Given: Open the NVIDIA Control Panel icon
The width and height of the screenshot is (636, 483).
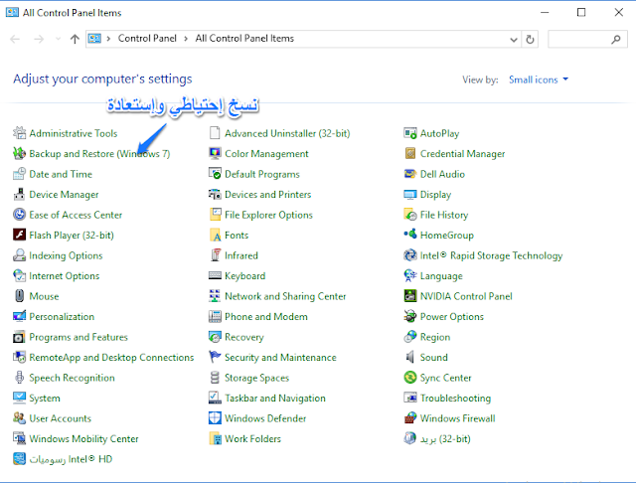Looking at the screenshot, I should [410, 296].
